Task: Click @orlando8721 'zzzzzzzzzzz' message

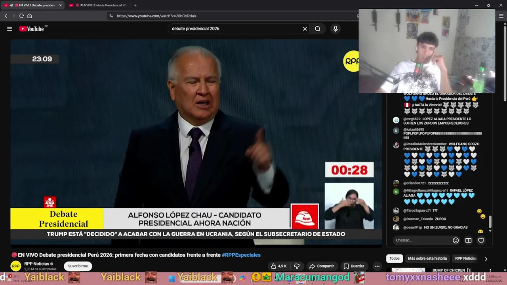Action: click(438, 183)
